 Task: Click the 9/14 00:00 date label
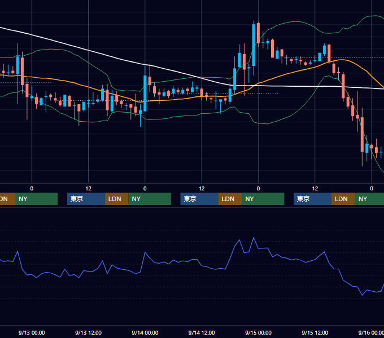145,332
